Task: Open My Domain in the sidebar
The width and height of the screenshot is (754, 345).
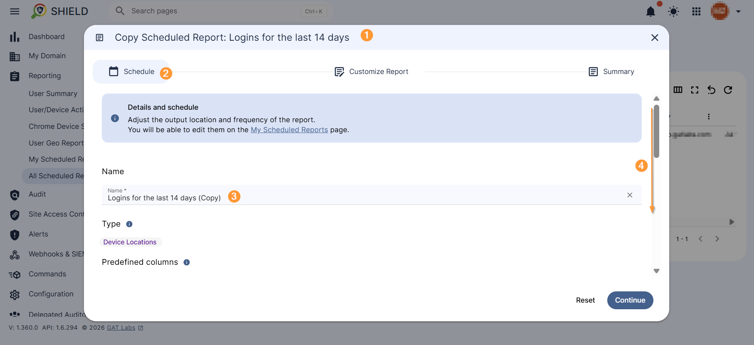Action: pyautogui.click(x=47, y=56)
